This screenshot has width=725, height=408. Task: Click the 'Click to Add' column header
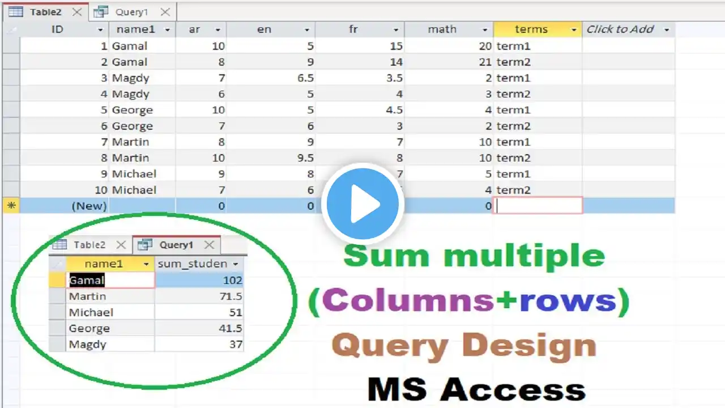click(x=629, y=29)
